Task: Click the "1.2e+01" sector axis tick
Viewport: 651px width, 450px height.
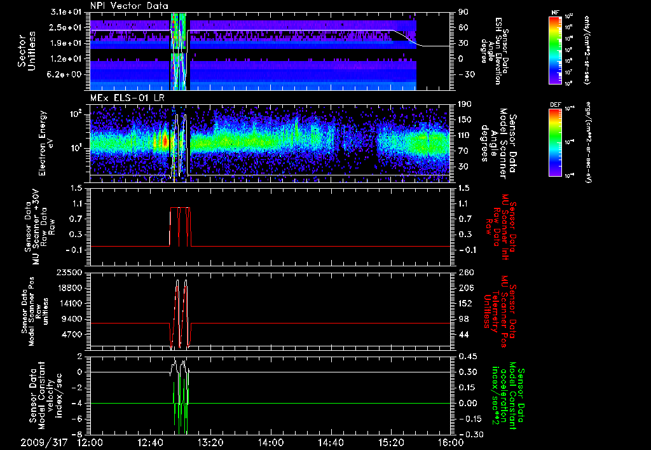Action: point(67,59)
